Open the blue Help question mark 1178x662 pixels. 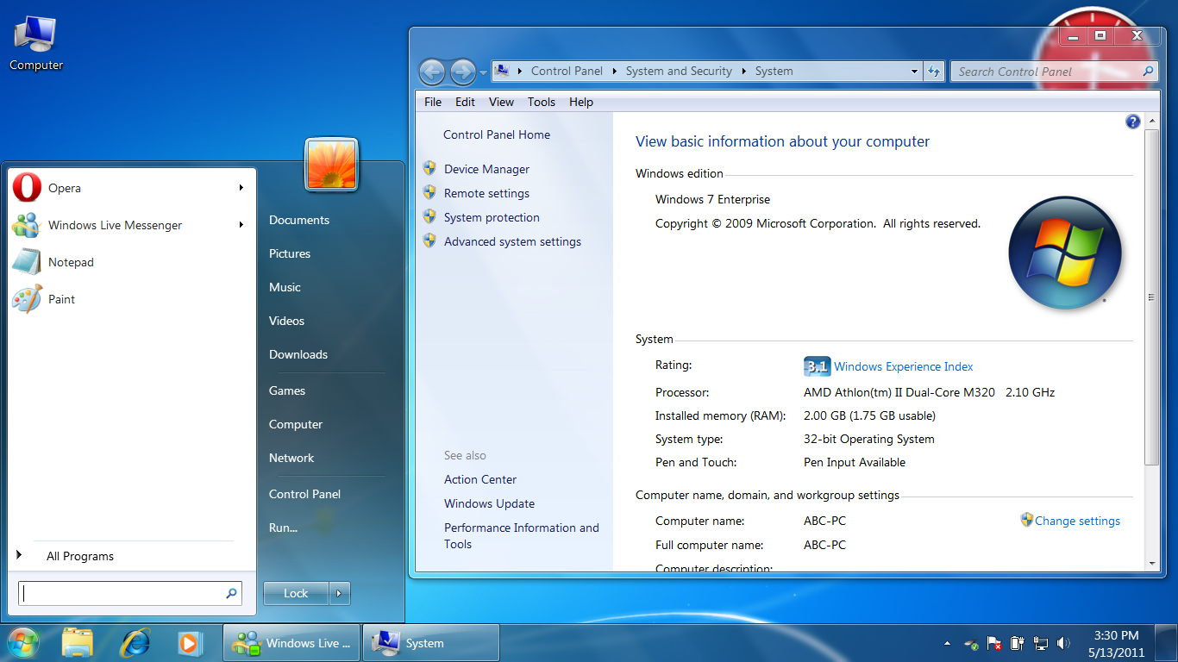[1133, 122]
